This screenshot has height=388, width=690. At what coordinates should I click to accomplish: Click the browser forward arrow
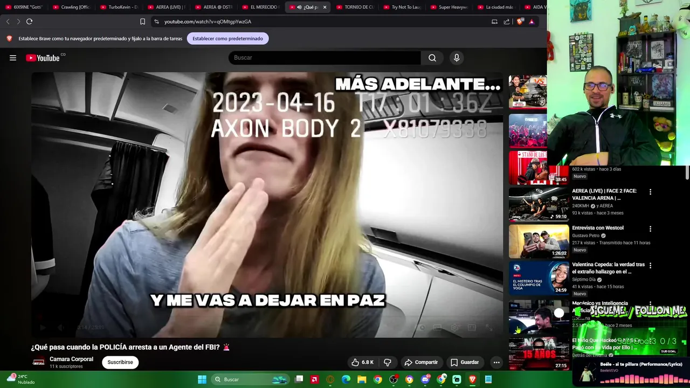coord(18,22)
